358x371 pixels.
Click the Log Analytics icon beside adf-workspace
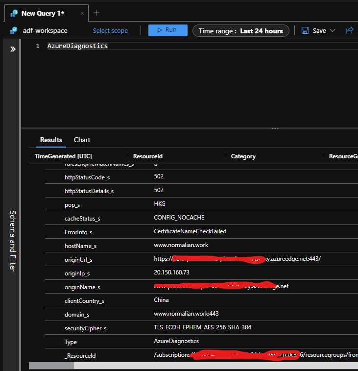[14, 30]
